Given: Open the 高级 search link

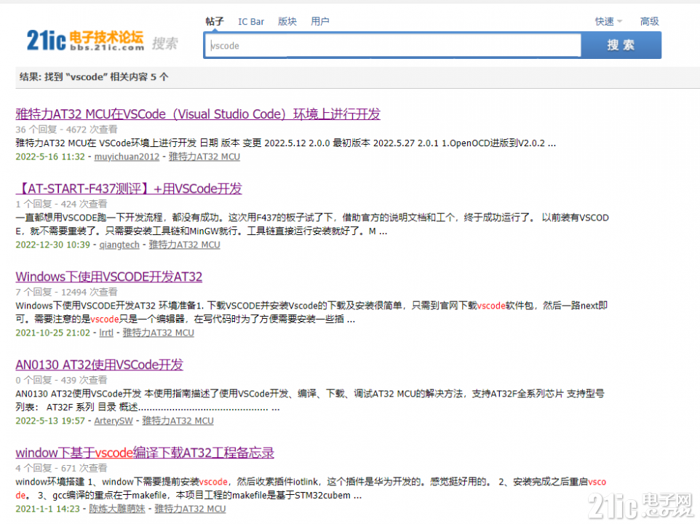Looking at the screenshot, I should point(649,21).
